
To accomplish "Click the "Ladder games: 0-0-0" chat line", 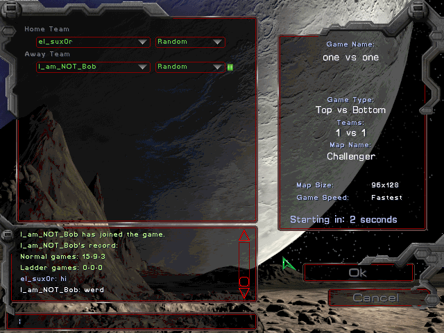I will click(x=62, y=268).
